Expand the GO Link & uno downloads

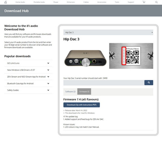click(28, 63)
